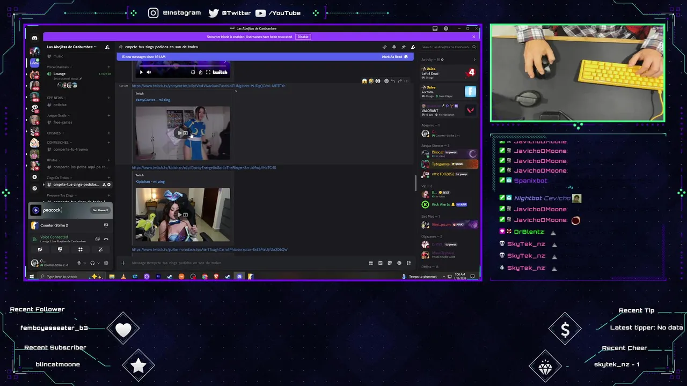The image size is (687, 386).
Task: Open the guillermorodas Twitch clip URL
Action: (210, 249)
